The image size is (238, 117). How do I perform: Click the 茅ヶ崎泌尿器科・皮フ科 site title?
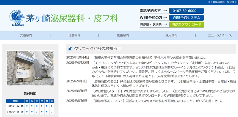72,18
